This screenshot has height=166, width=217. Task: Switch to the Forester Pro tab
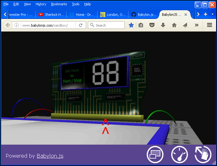click(21, 14)
